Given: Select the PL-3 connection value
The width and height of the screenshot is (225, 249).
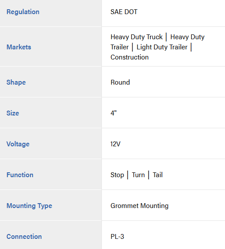Looking at the screenshot, I should point(117,237).
